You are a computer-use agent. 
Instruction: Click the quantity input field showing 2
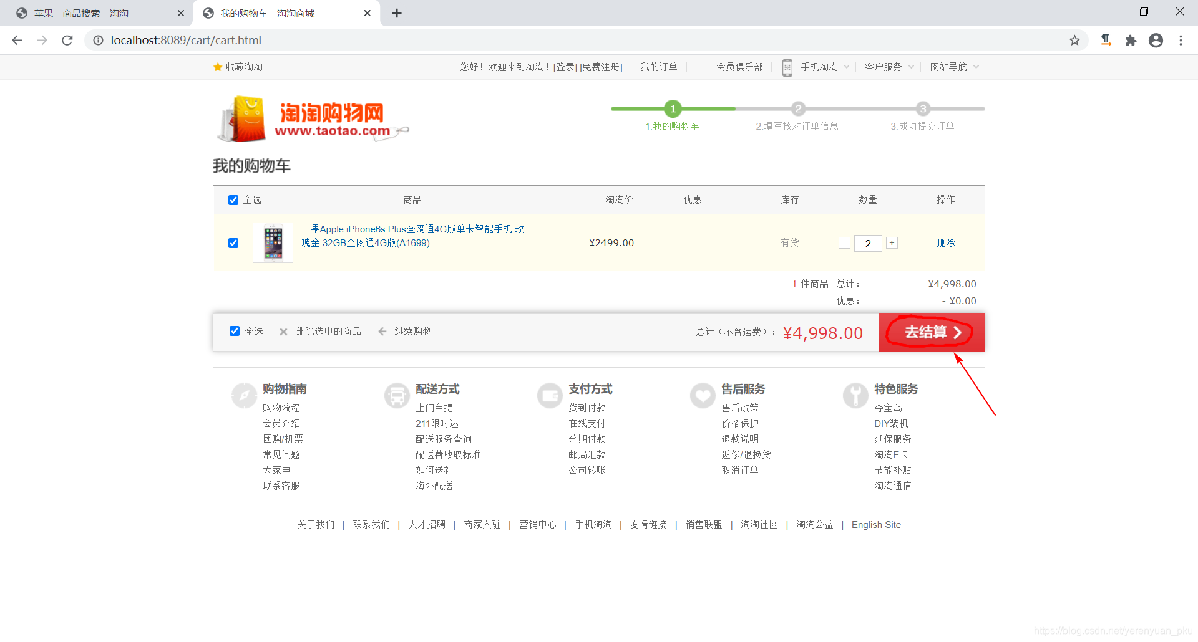(x=868, y=243)
